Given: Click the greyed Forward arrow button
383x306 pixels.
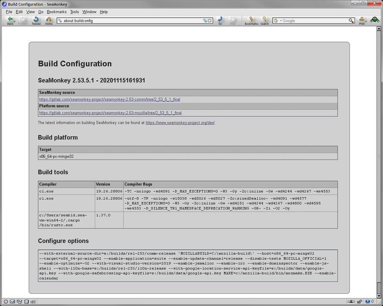Looking at the screenshot, I should point(23,21).
